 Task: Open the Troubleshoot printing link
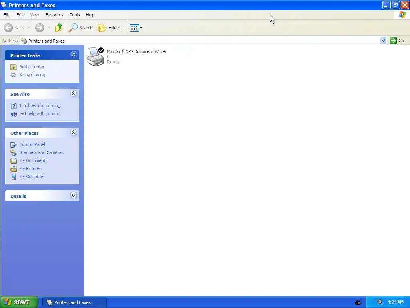point(40,105)
